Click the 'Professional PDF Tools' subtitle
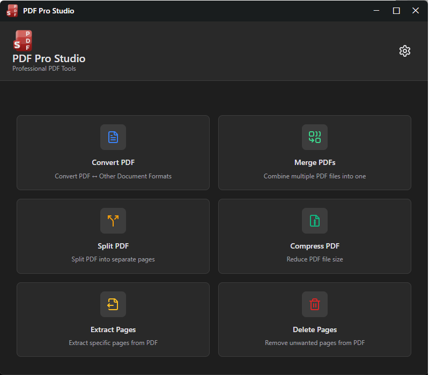Viewport: 429px width, 375px height. [x=44, y=69]
